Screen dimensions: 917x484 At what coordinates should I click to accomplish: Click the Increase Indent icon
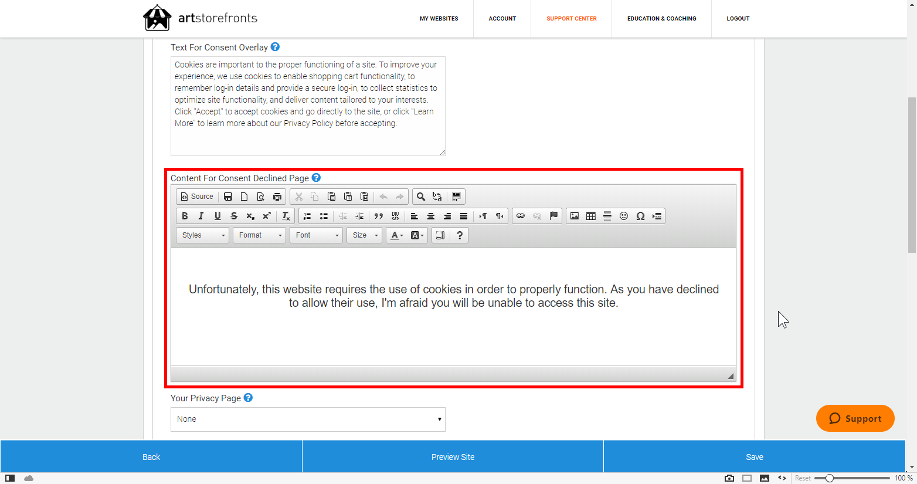click(x=359, y=216)
